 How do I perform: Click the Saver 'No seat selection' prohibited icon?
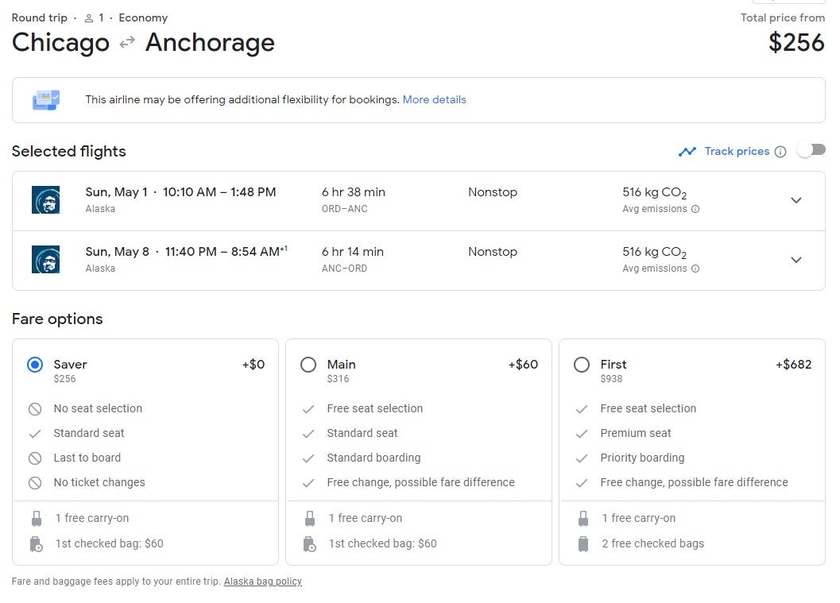coord(35,409)
